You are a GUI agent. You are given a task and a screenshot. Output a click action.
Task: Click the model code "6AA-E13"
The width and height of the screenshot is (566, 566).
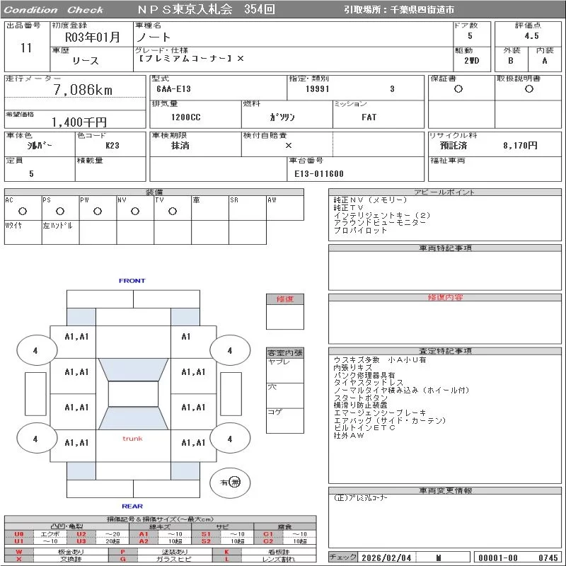173,89
